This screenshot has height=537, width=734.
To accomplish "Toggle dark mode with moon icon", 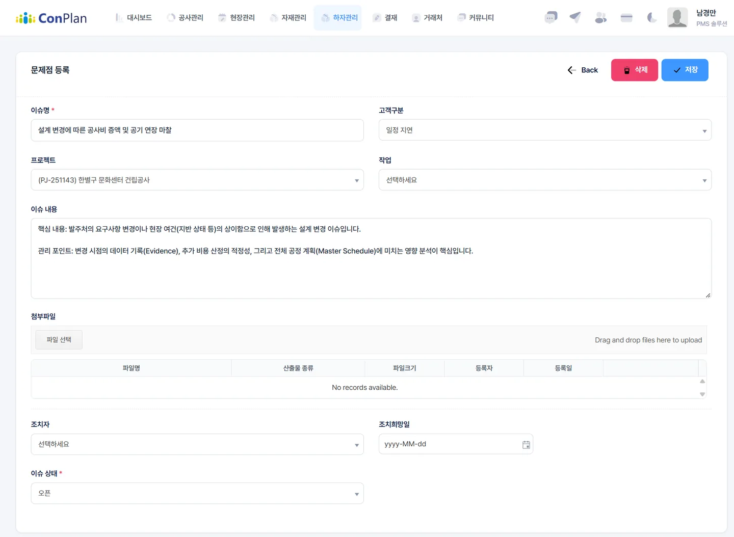I will point(651,18).
